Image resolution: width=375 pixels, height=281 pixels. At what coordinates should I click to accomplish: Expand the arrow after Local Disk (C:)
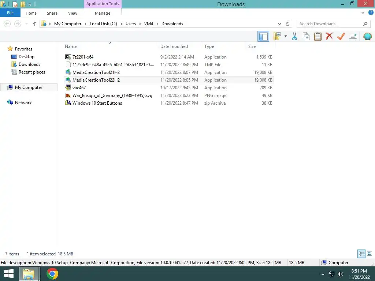(x=122, y=24)
